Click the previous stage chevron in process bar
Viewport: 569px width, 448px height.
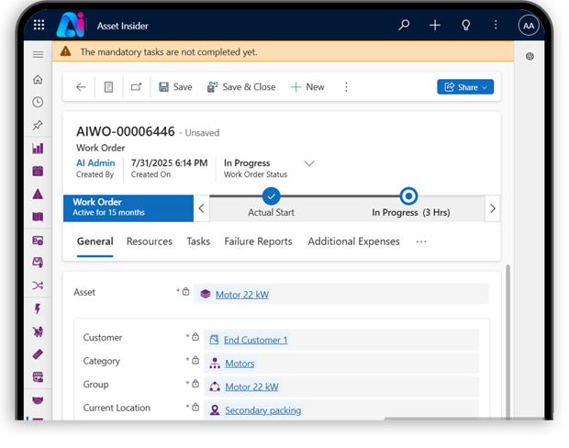(201, 208)
